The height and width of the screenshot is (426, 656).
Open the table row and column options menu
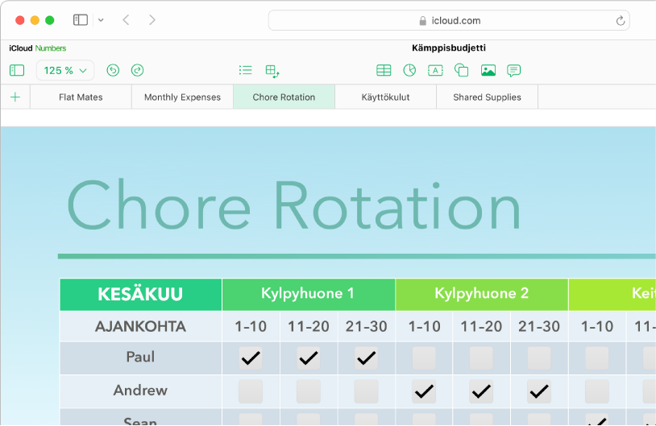(x=272, y=71)
